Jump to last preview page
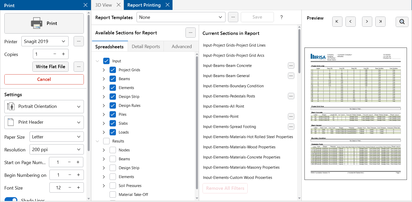This screenshot has width=412, height=202. point(380,22)
